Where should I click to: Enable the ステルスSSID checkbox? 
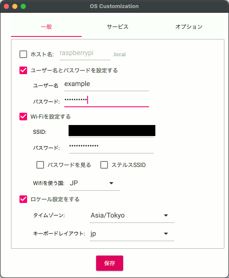[104, 165]
